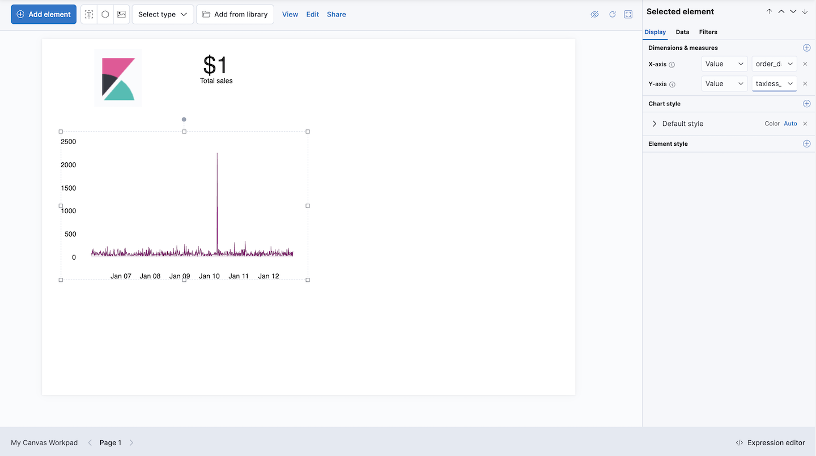Remove the Y-axis taxless measure

805,83
